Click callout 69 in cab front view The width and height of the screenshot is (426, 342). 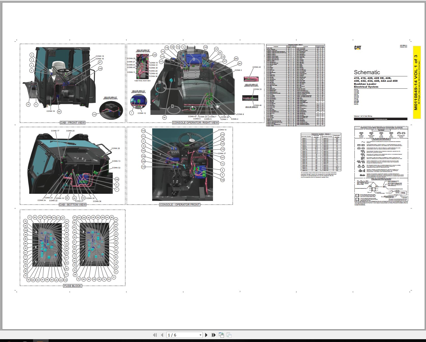pos(59,112)
